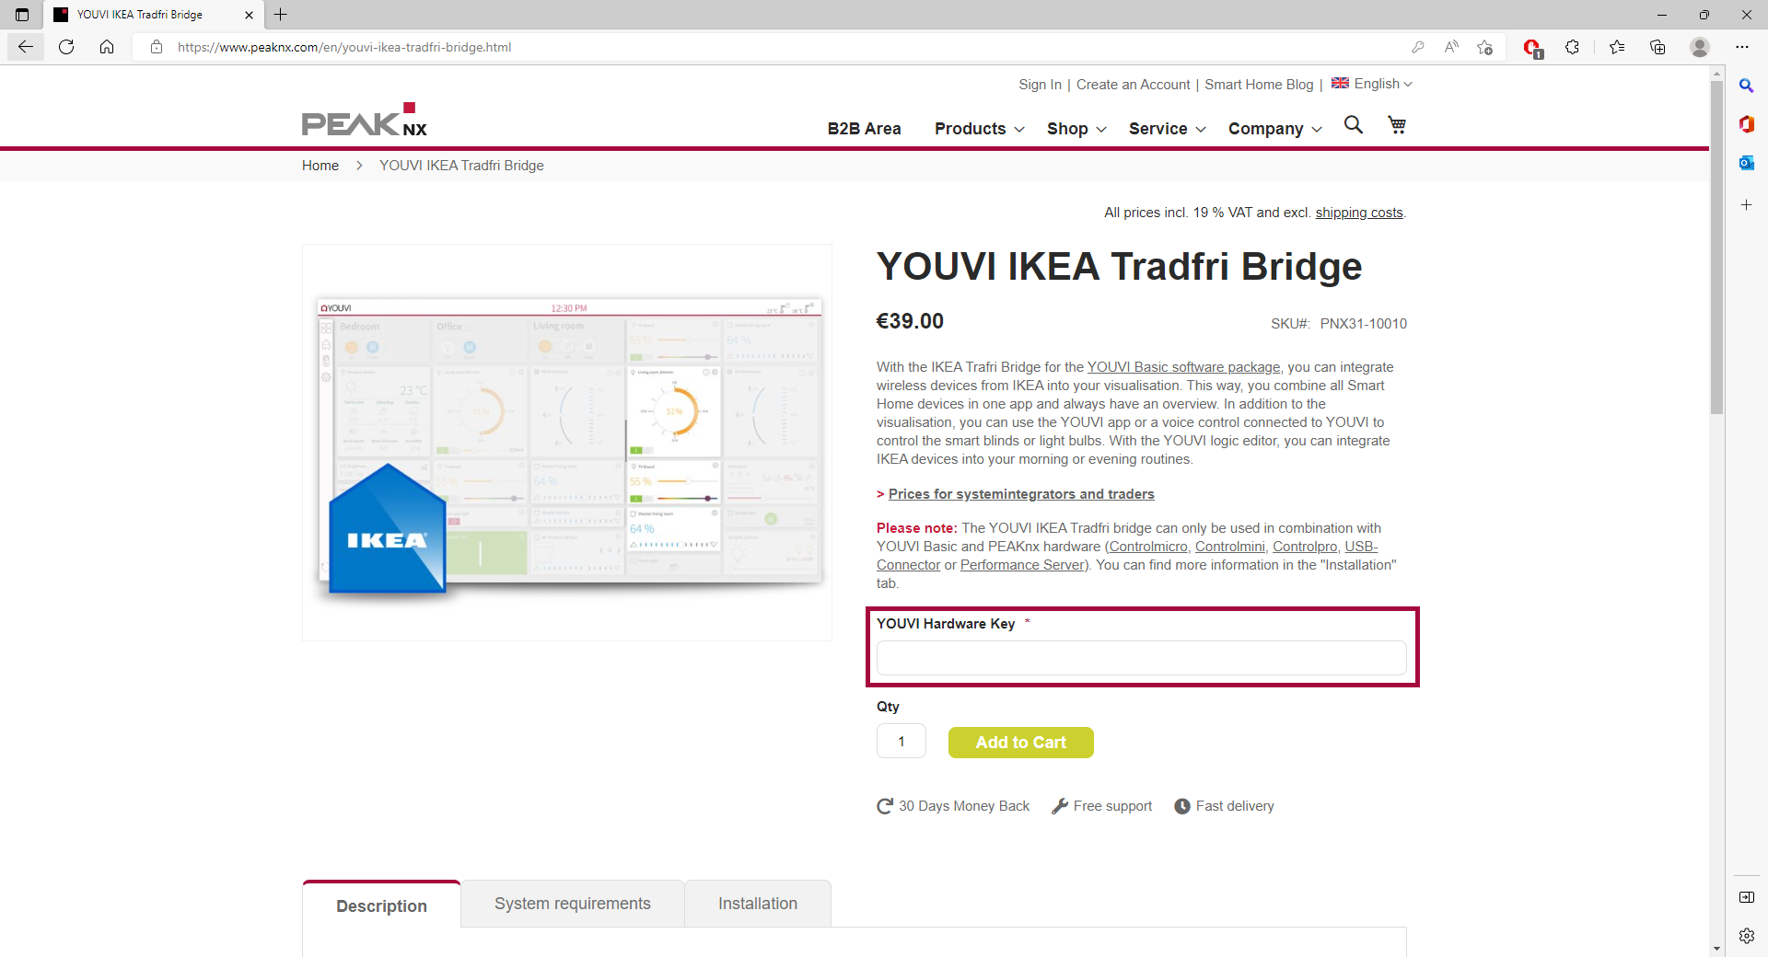Screen dimensions: 1768x957
Task: Open the Smart Home Blog link
Action: [1259, 85]
